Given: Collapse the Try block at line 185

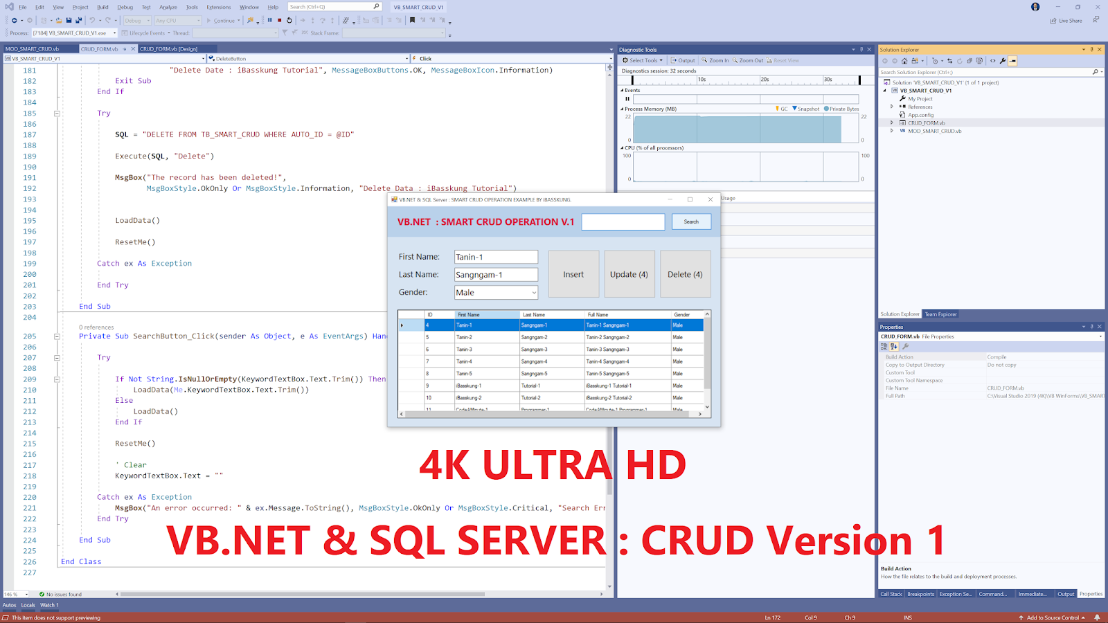Looking at the screenshot, I should pyautogui.click(x=57, y=114).
